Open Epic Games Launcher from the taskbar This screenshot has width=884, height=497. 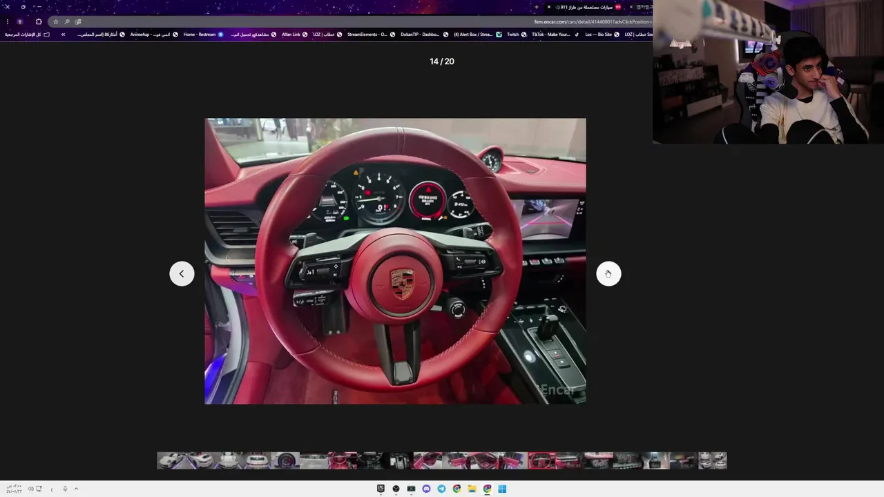pyautogui.click(x=381, y=489)
